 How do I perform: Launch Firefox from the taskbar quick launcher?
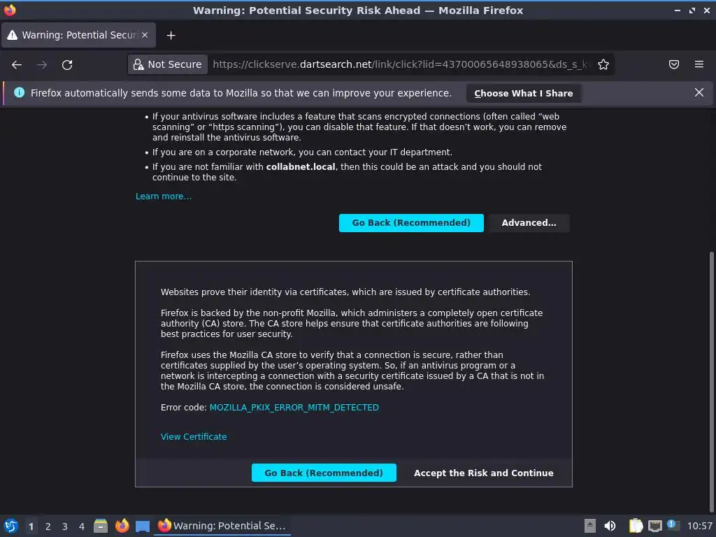pos(122,526)
